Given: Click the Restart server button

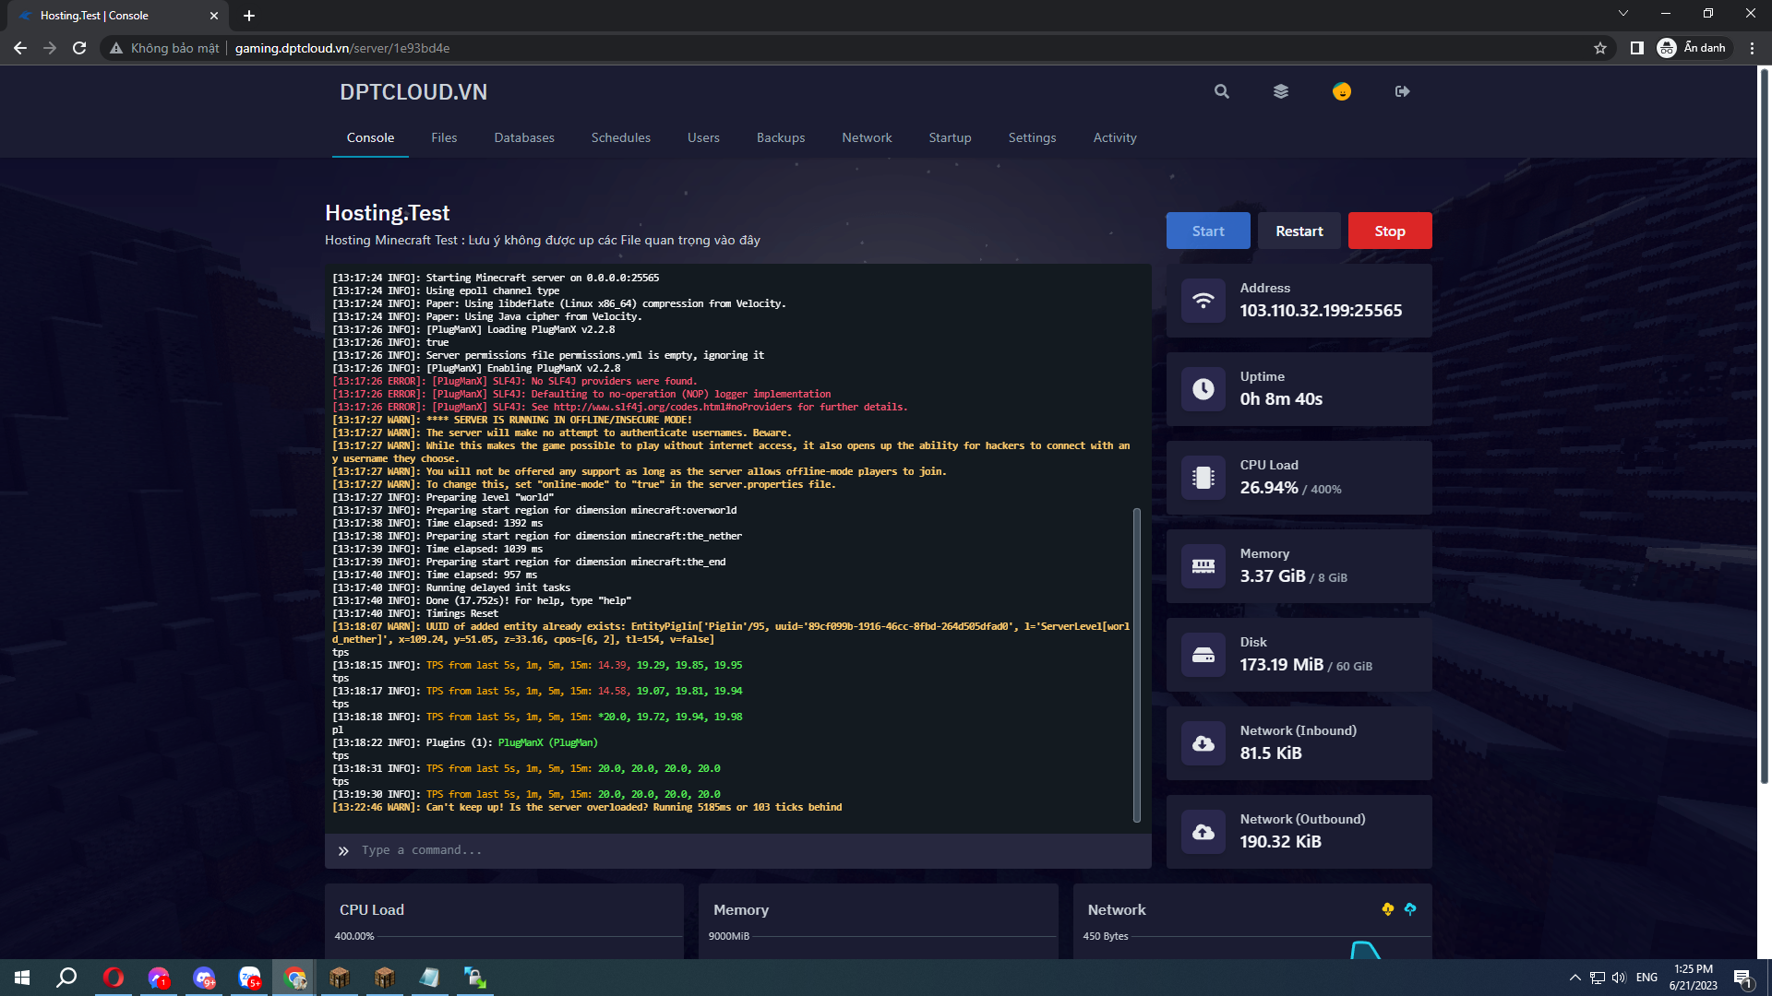Looking at the screenshot, I should pos(1299,231).
